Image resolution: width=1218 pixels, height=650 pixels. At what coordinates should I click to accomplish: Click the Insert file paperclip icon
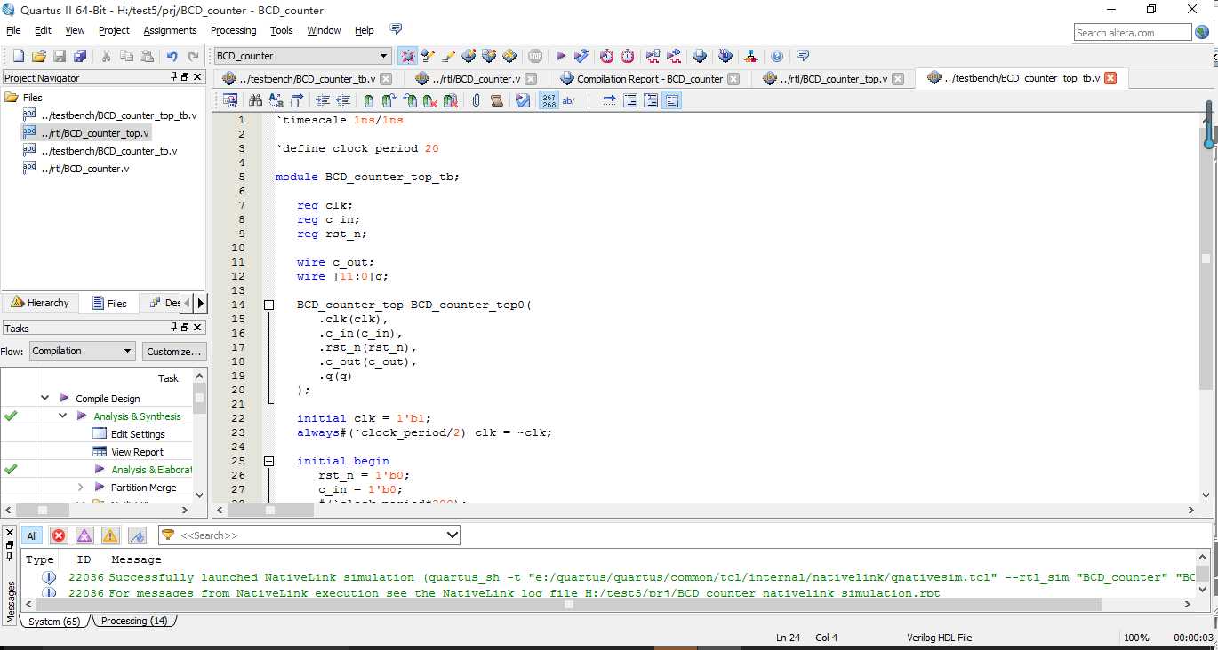pos(476,100)
